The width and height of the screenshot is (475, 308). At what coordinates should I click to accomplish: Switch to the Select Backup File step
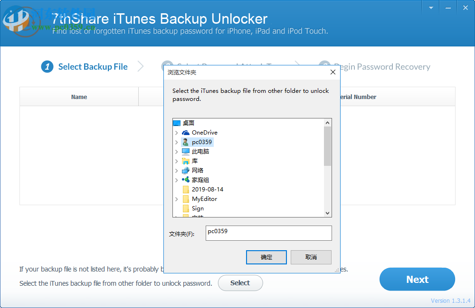click(x=93, y=66)
